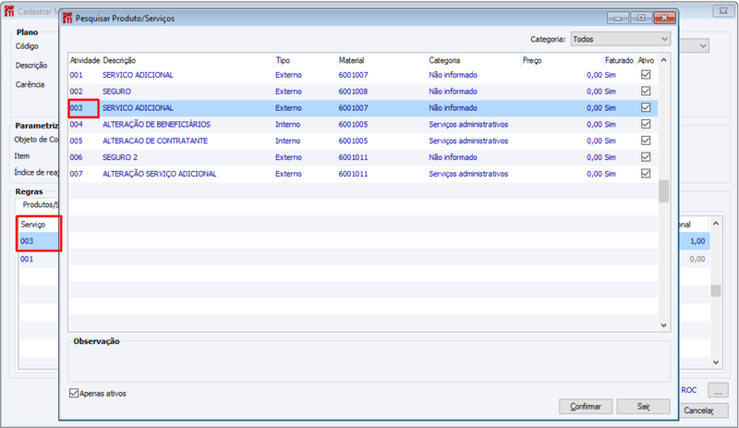Image resolution: width=739 pixels, height=428 pixels.
Task: Click the ellipsis button beside ROC
Action: tap(718, 391)
